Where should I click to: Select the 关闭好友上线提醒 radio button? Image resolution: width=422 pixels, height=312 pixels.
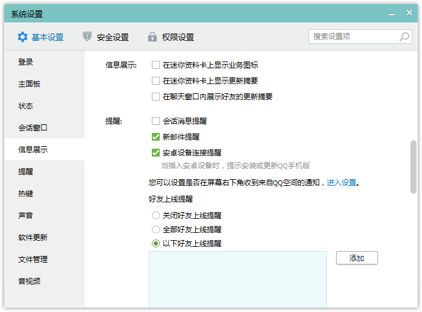(156, 216)
